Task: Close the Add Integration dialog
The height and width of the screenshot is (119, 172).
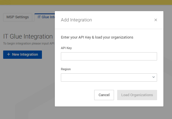Action: coord(156,20)
